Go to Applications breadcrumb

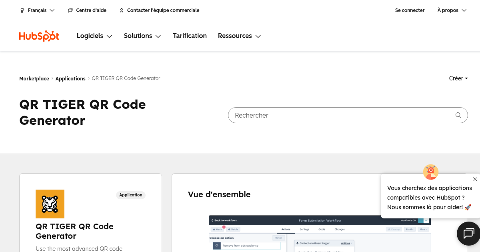click(70, 79)
